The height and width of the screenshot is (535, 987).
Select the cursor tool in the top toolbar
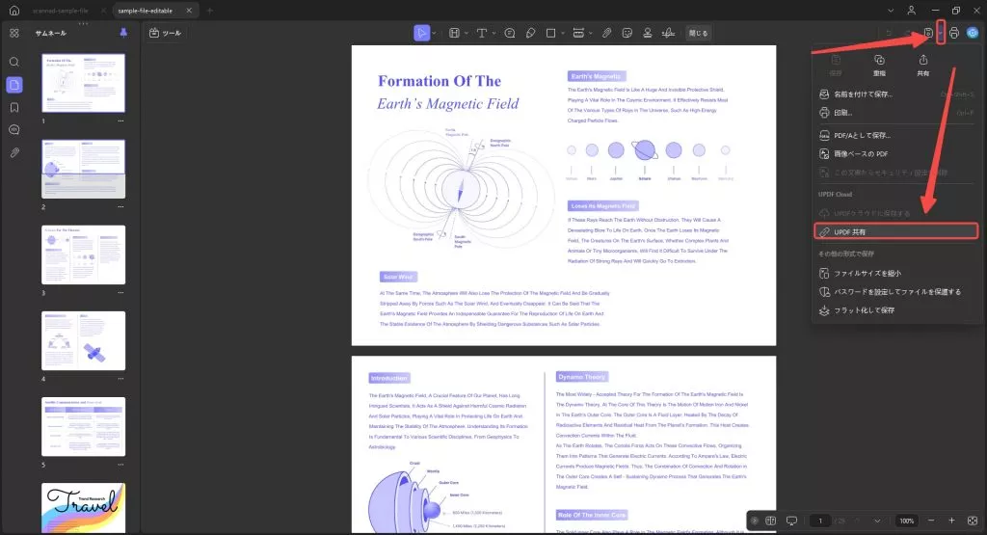click(x=421, y=33)
